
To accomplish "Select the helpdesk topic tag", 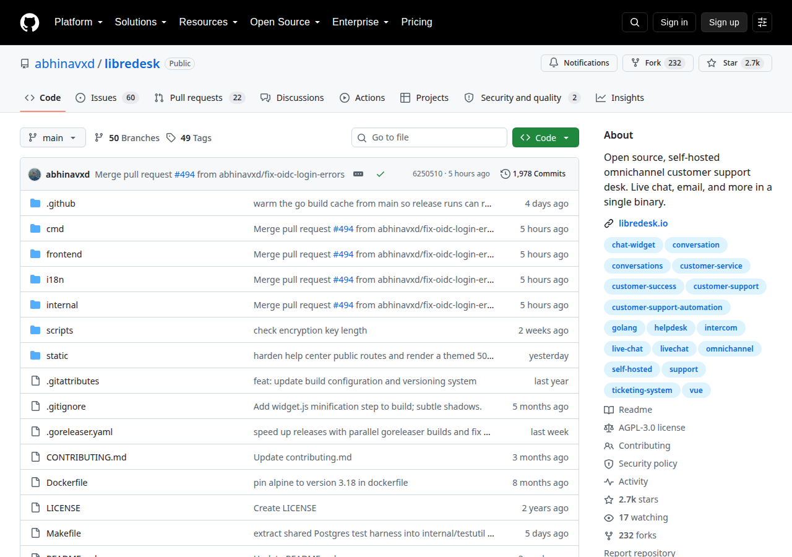I will click(671, 328).
